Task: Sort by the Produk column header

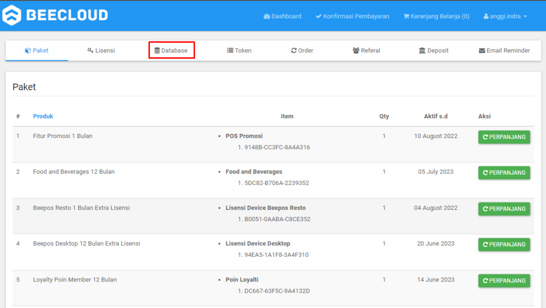Action: 43,116
